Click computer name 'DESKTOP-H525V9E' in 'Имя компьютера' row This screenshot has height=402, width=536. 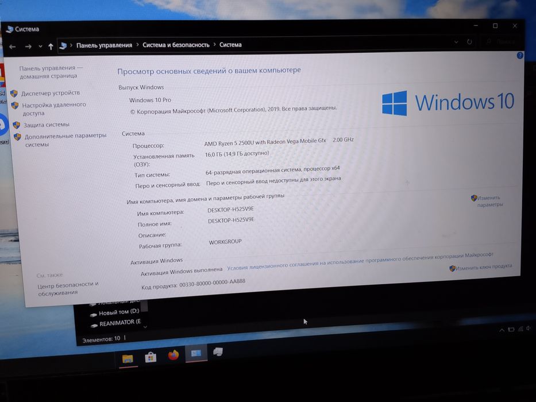coord(230,209)
